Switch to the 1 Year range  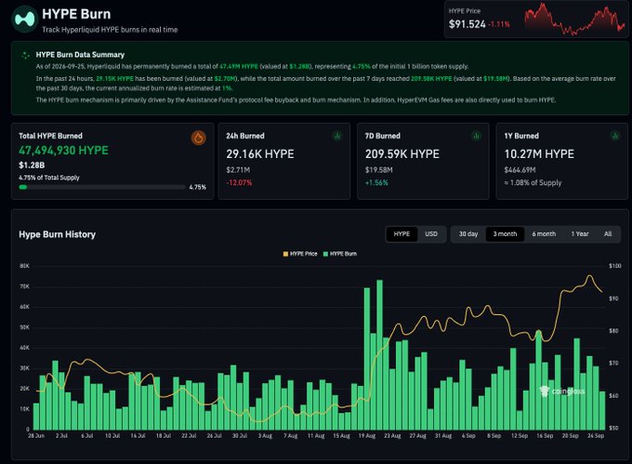tap(580, 233)
